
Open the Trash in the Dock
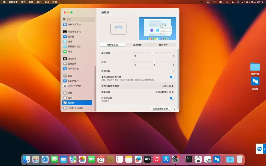point(240,159)
